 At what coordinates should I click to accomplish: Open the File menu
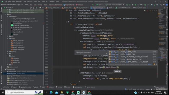pos(6,2)
